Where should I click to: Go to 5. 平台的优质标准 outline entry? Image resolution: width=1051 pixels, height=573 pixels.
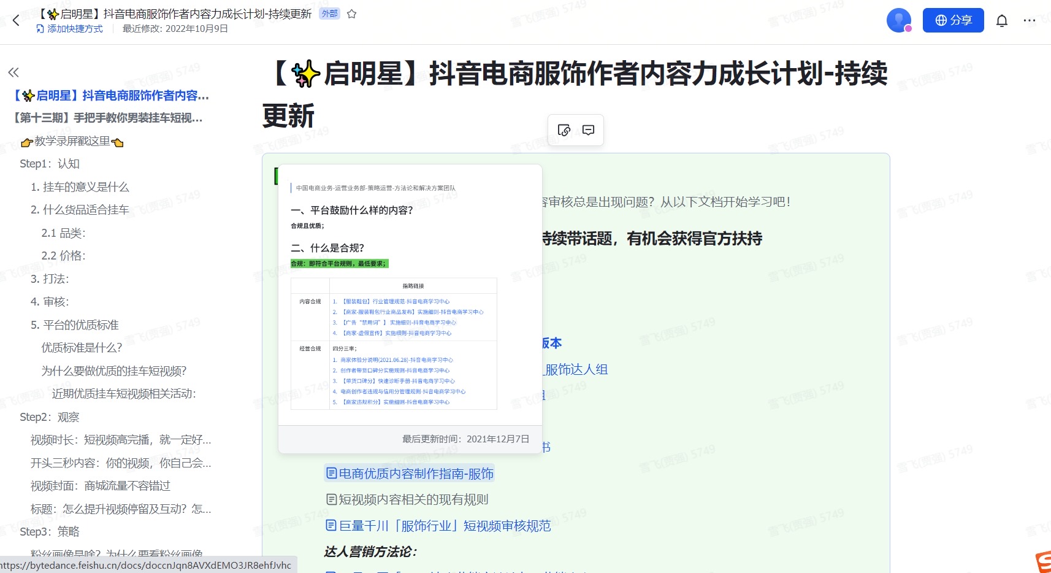[75, 325]
